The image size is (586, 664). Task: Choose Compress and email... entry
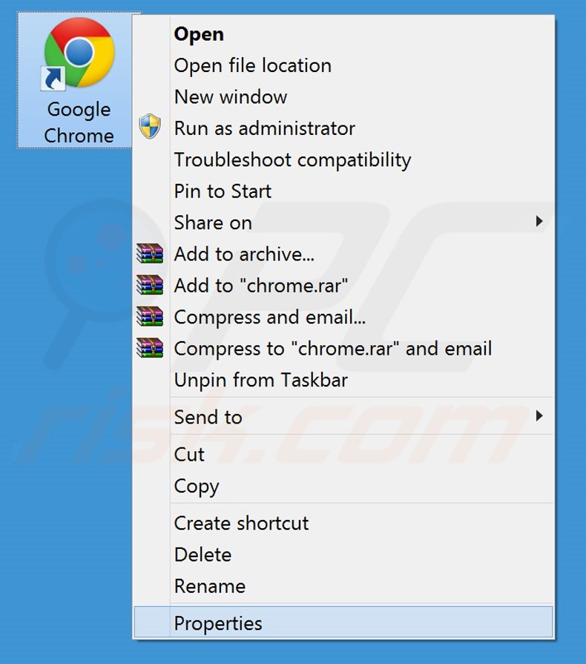click(x=343, y=317)
